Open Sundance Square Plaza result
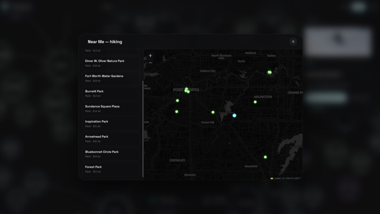380x214 pixels. click(x=111, y=108)
